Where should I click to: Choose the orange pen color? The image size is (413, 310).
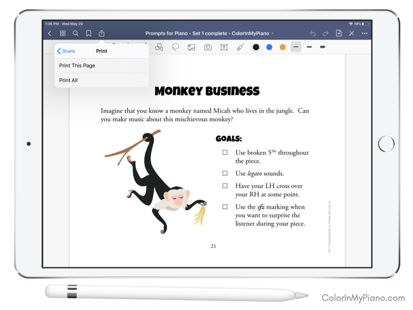point(283,47)
